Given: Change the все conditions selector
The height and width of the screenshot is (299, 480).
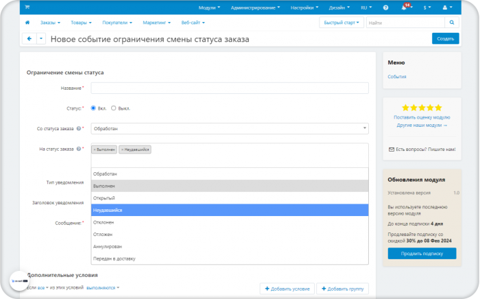Looking at the screenshot, I should 43,287.
